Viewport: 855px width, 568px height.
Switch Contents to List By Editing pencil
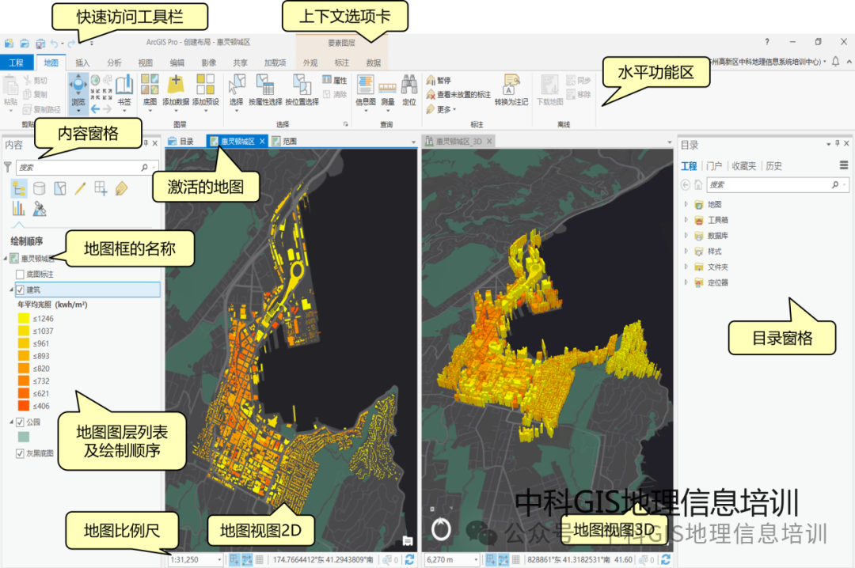click(x=80, y=188)
